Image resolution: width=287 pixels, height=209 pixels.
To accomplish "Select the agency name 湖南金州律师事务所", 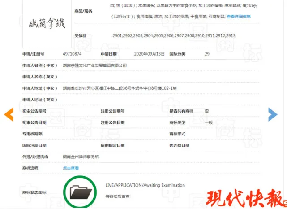I will pos(81,157).
